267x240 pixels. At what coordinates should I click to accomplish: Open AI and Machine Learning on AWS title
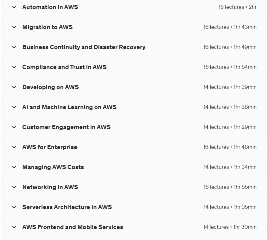click(x=69, y=107)
